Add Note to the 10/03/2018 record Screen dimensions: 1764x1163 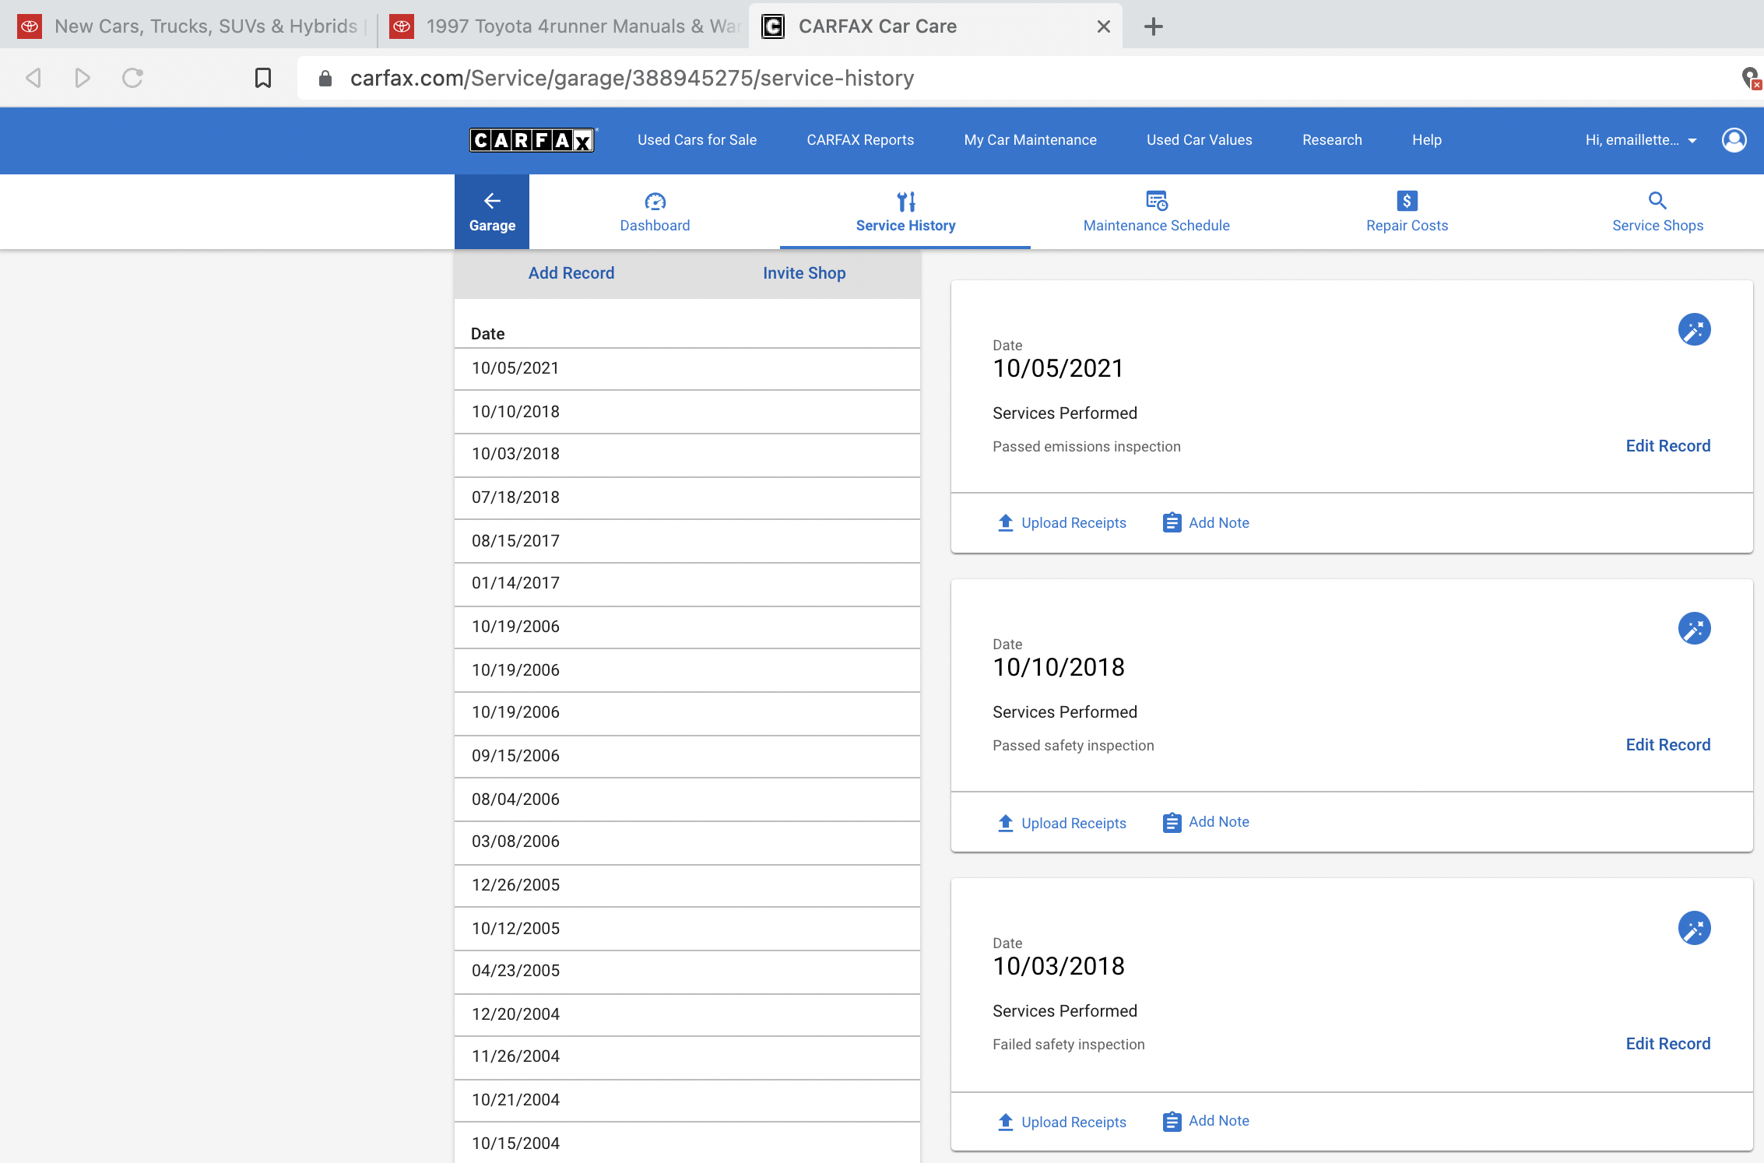click(x=1206, y=1121)
